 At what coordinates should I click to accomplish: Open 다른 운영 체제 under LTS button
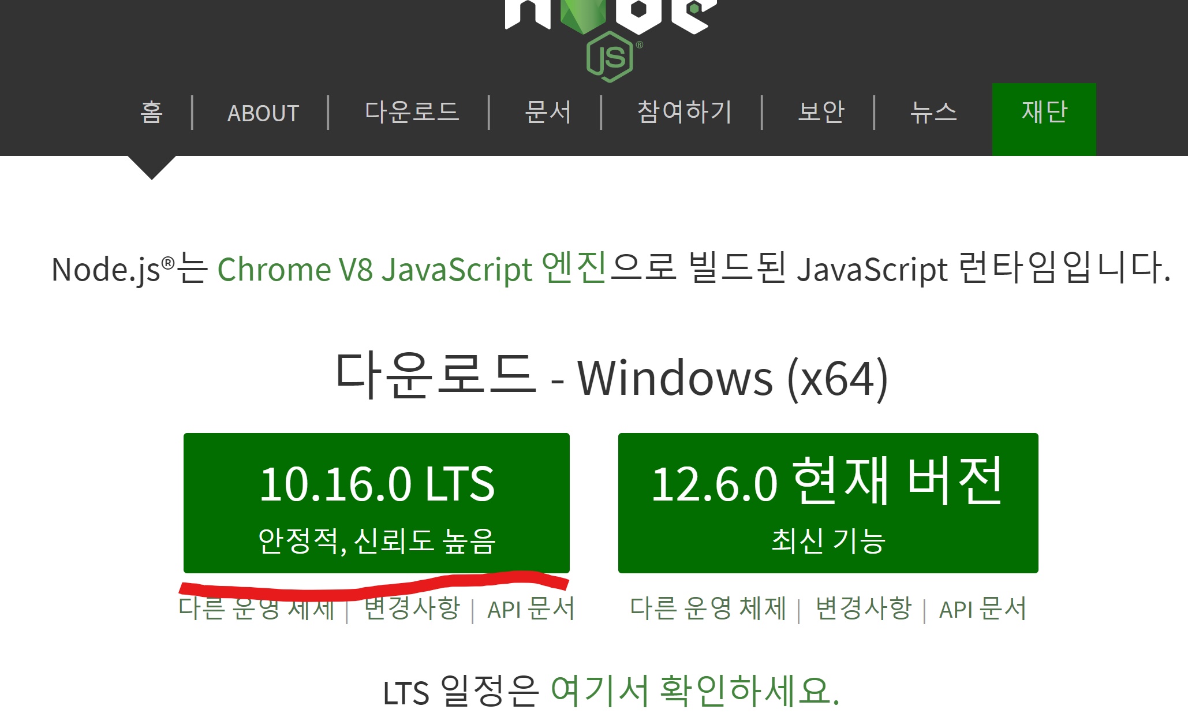point(256,610)
